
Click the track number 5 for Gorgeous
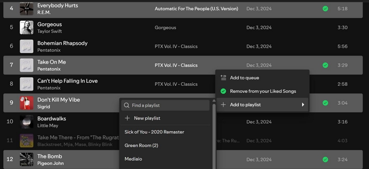point(11,27)
